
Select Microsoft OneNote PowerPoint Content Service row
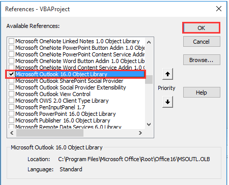(80, 54)
